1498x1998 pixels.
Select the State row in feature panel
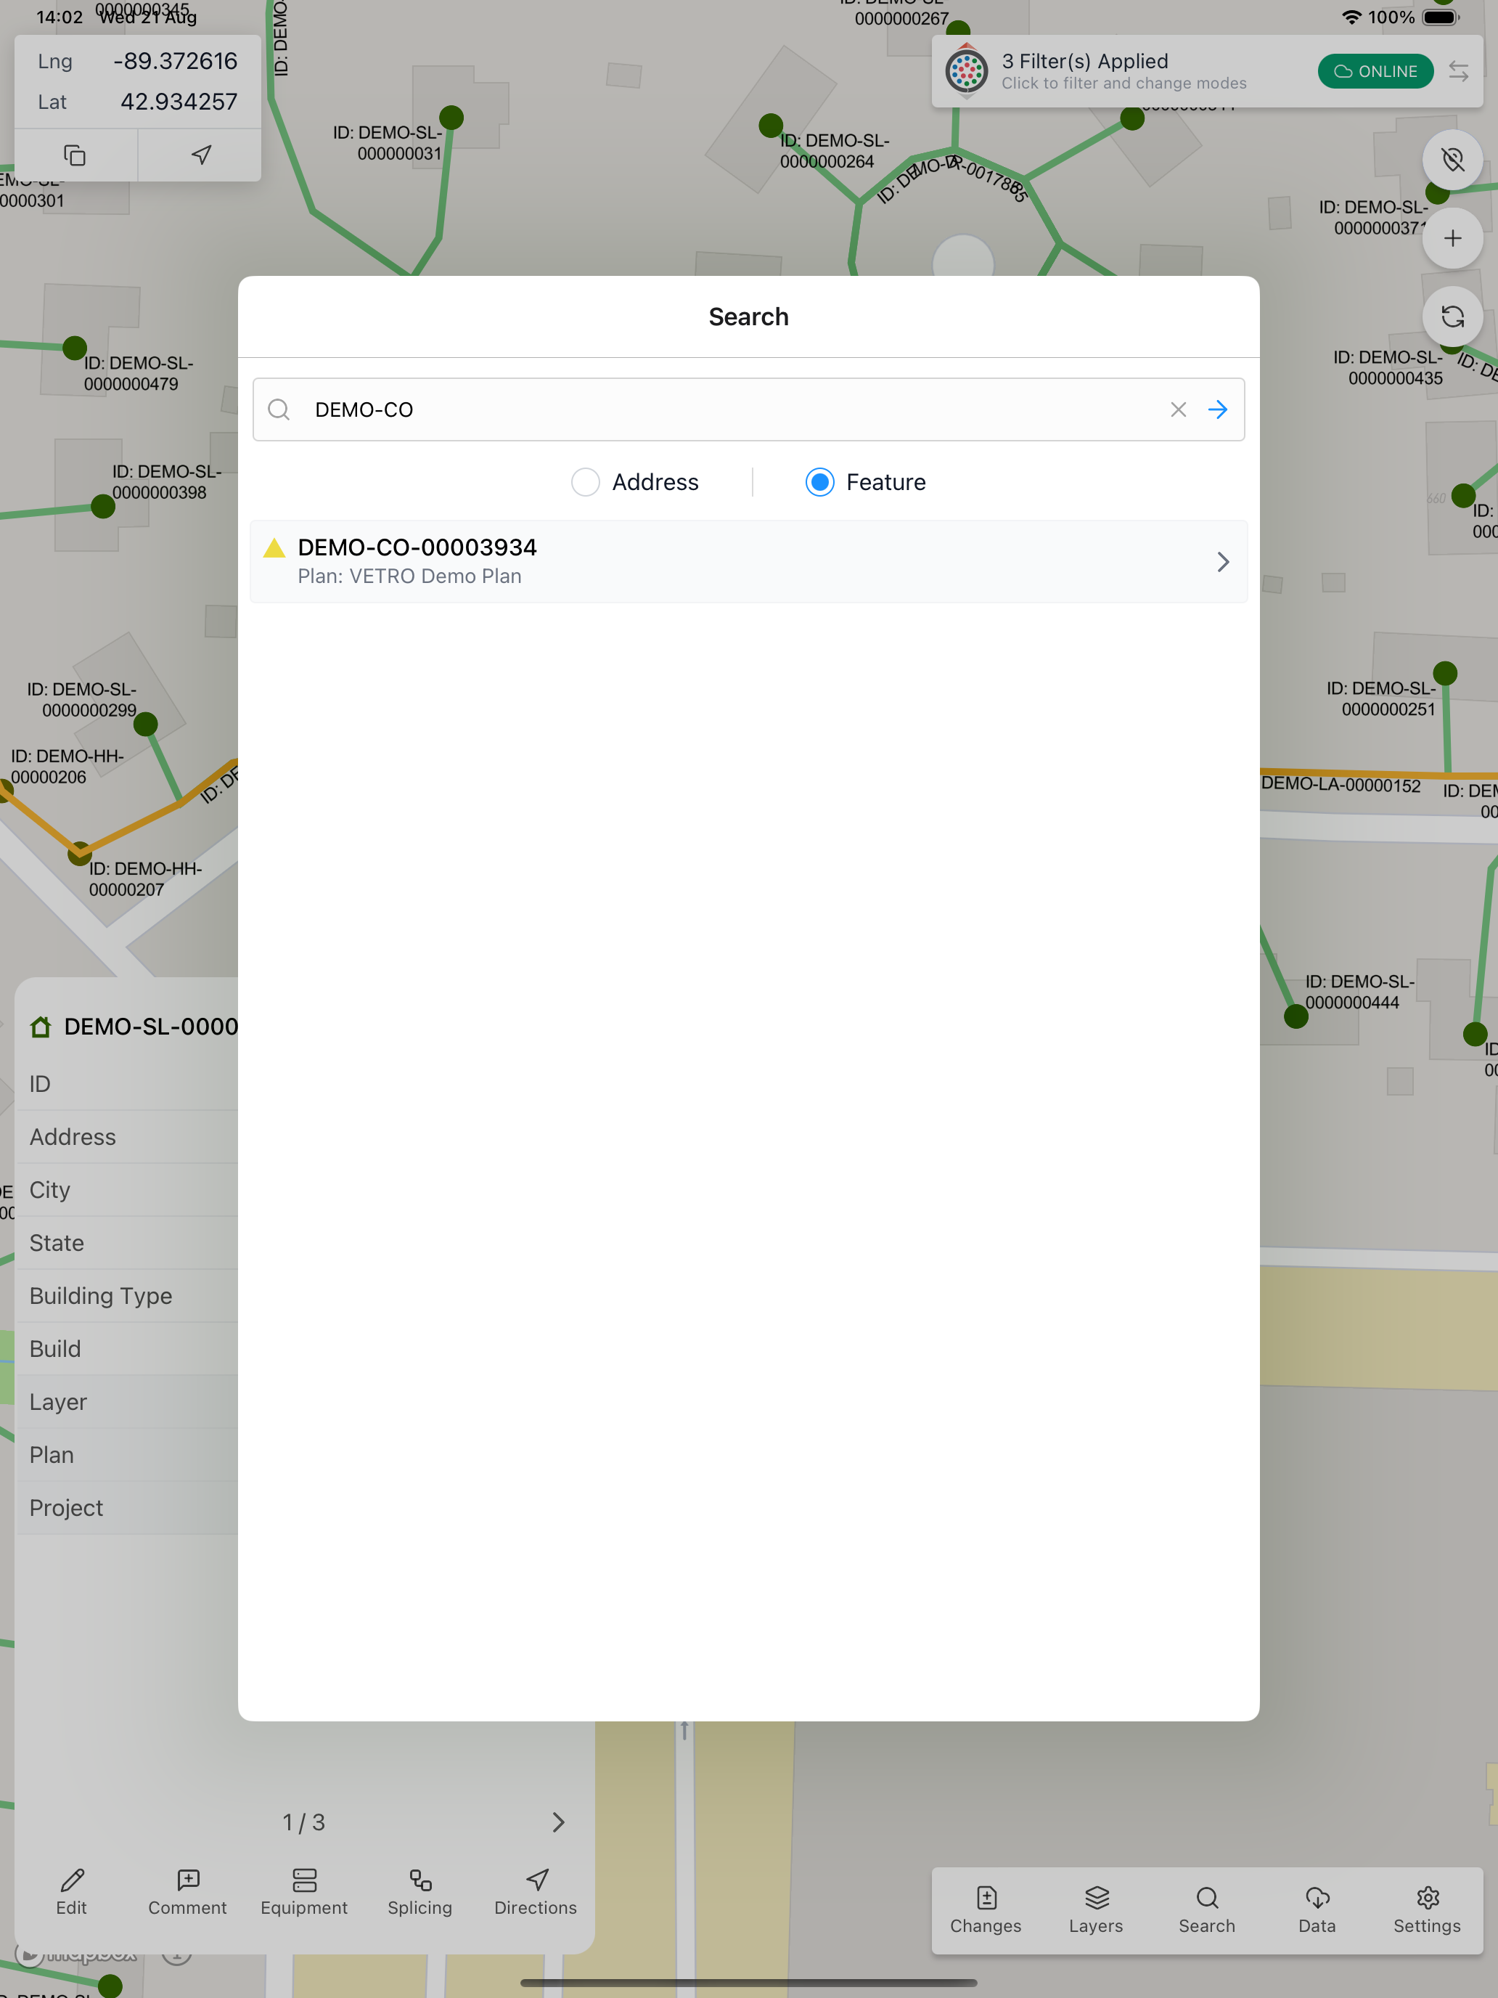tap(127, 1244)
